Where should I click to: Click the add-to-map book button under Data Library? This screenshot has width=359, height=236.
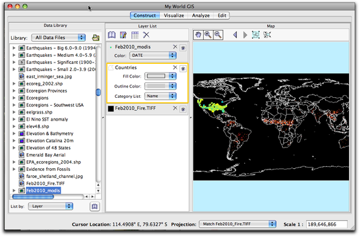pyautogui.click(x=95, y=207)
